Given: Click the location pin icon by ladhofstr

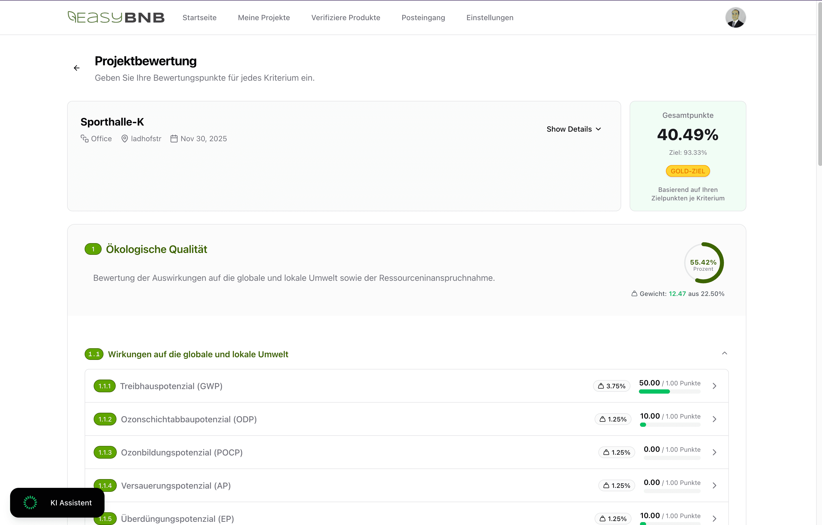Looking at the screenshot, I should pyautogui.click(x=125, y=138).
